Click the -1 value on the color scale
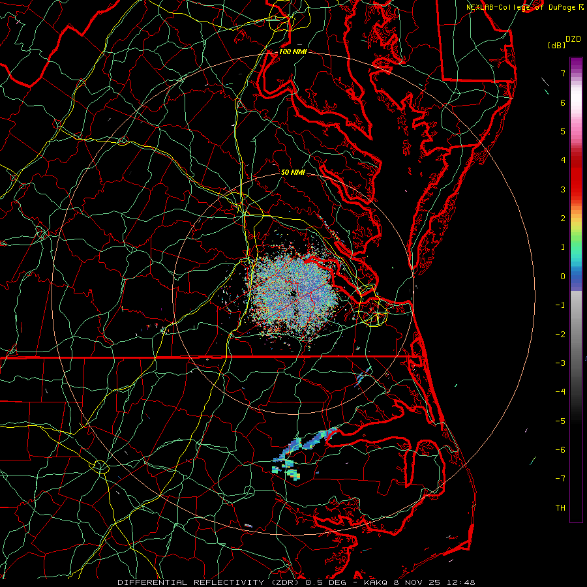This screenshot has width=587, height=587. point(560,305)
